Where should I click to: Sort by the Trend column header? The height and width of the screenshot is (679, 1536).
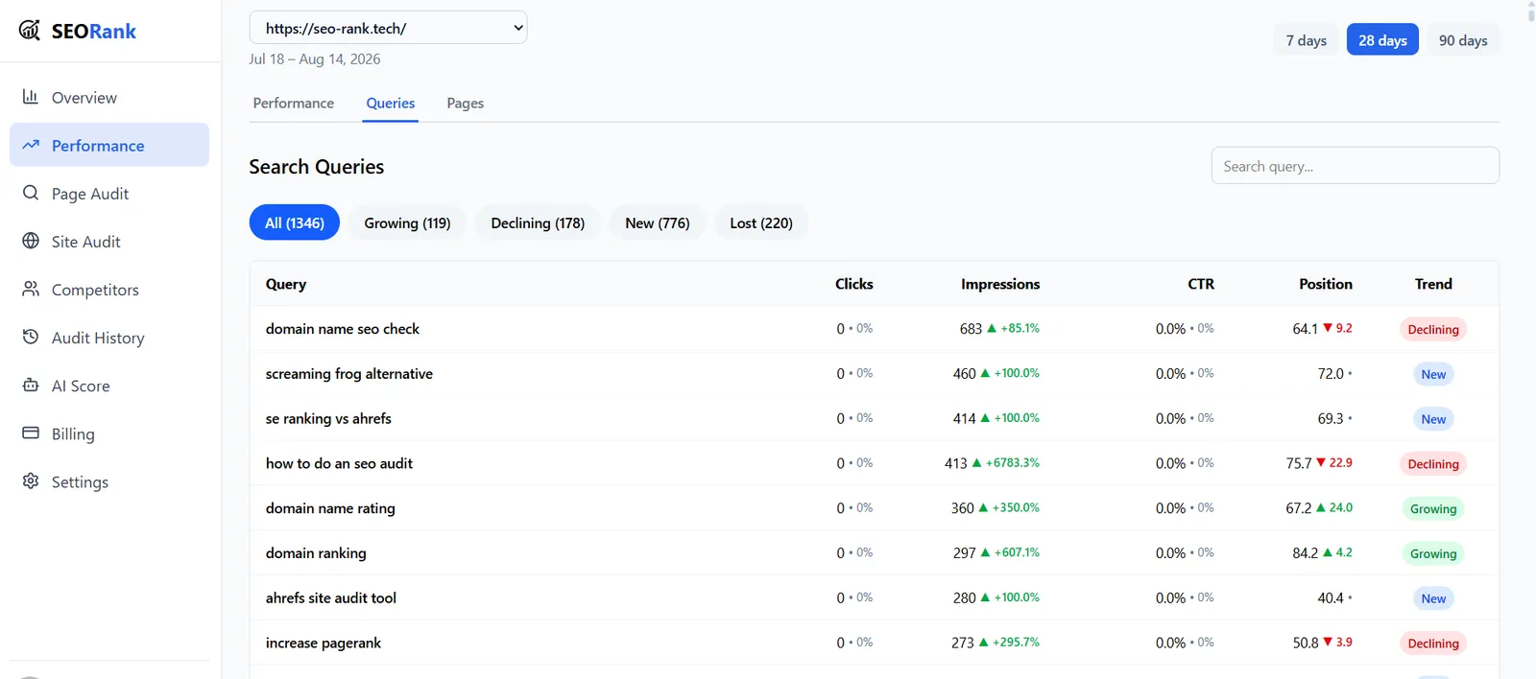pos(1433,284)
